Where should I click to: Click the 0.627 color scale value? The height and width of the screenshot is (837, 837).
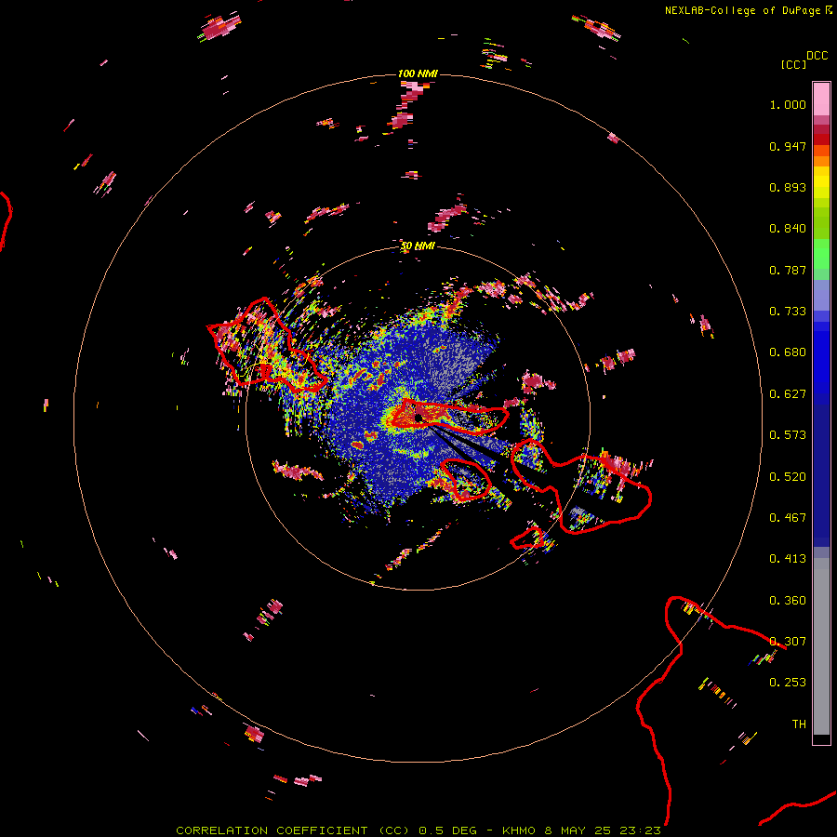[x=788, y=394]
